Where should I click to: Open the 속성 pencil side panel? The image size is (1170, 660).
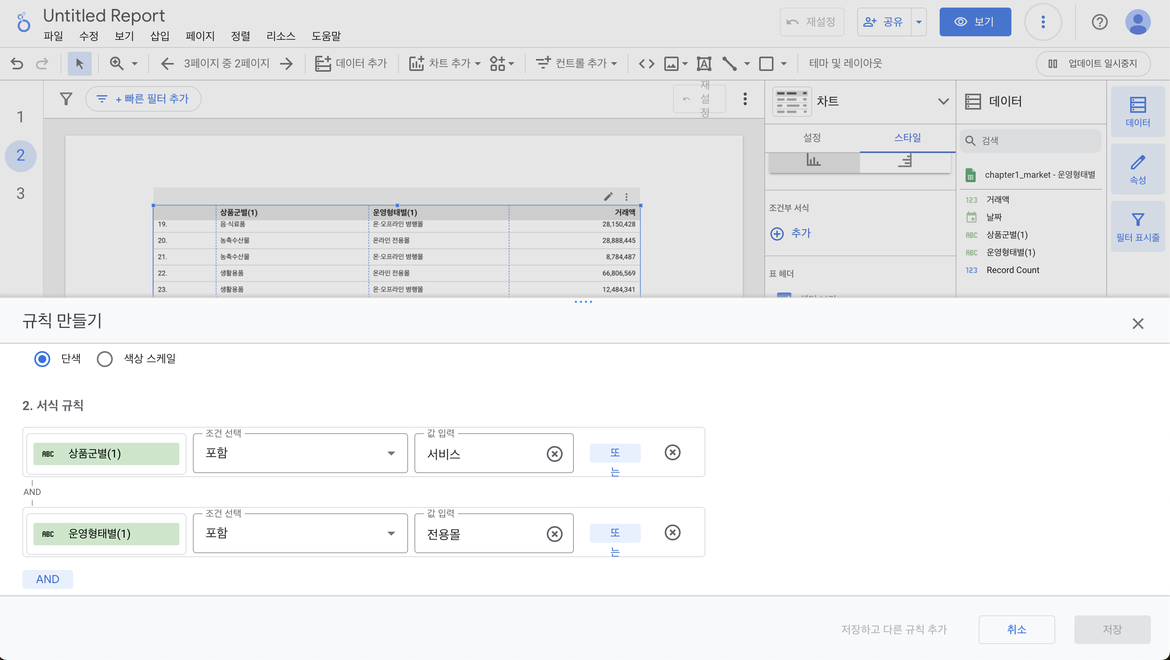[1137, 169]
